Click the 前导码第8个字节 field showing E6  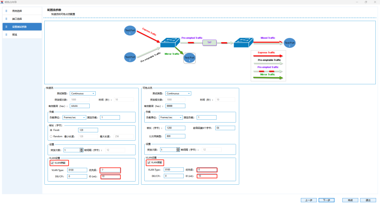pos(225,128)
